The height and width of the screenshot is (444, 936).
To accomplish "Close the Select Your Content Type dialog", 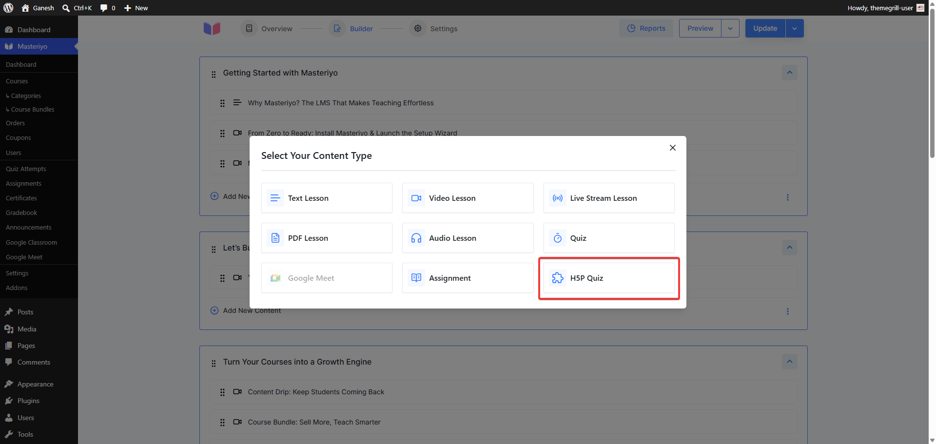I will 673,148.
